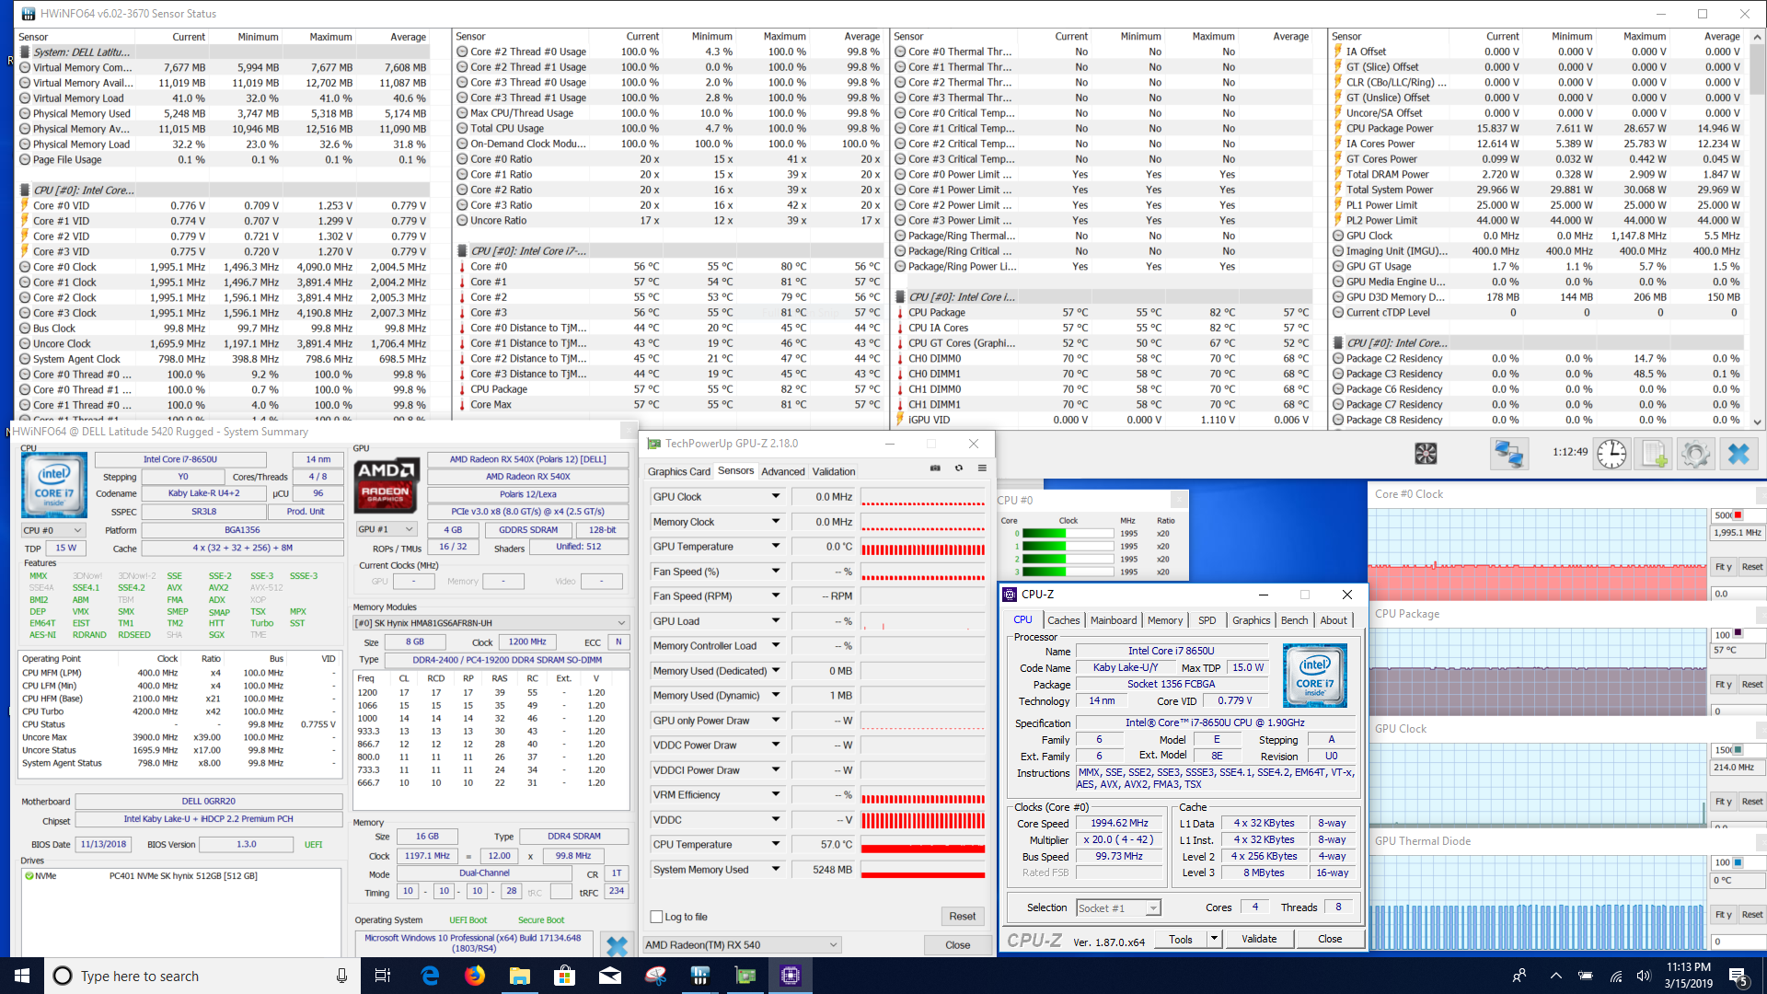Screen dimensions: 1767x994
Task: Select Physical Memory Used sensor row
Action: 224,113
